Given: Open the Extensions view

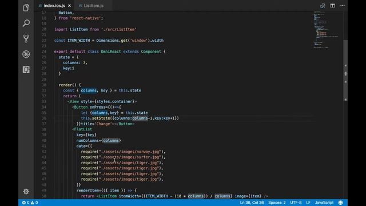Looking at the screenshot, I should [26, 70].
